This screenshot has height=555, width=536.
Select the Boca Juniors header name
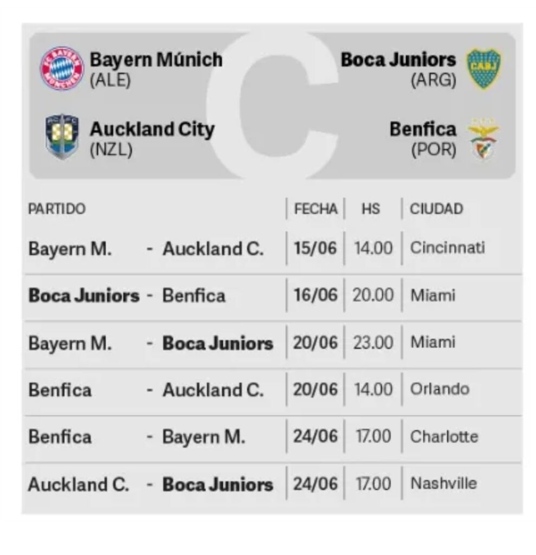[398, 60]
